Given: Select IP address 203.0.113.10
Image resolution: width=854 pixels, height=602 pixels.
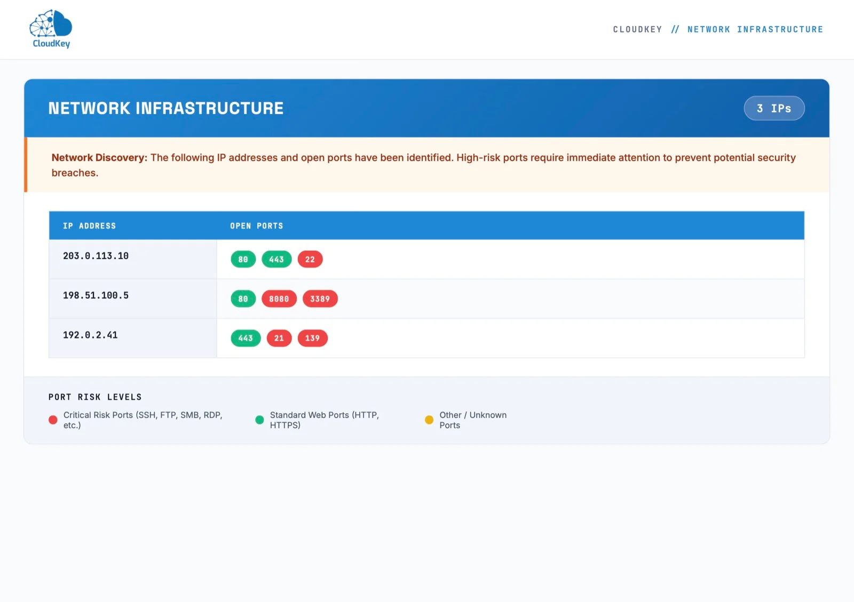Looking at the screenshot, I should (96, 256).
